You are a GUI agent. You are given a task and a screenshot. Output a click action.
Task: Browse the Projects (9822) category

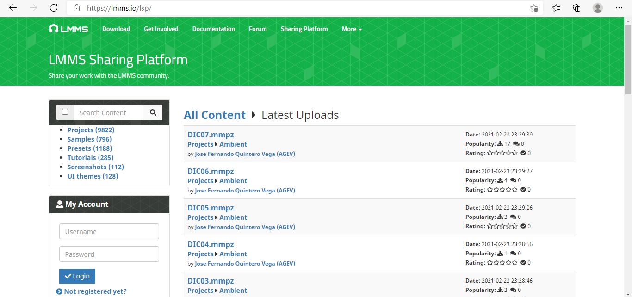click(91, 130)
